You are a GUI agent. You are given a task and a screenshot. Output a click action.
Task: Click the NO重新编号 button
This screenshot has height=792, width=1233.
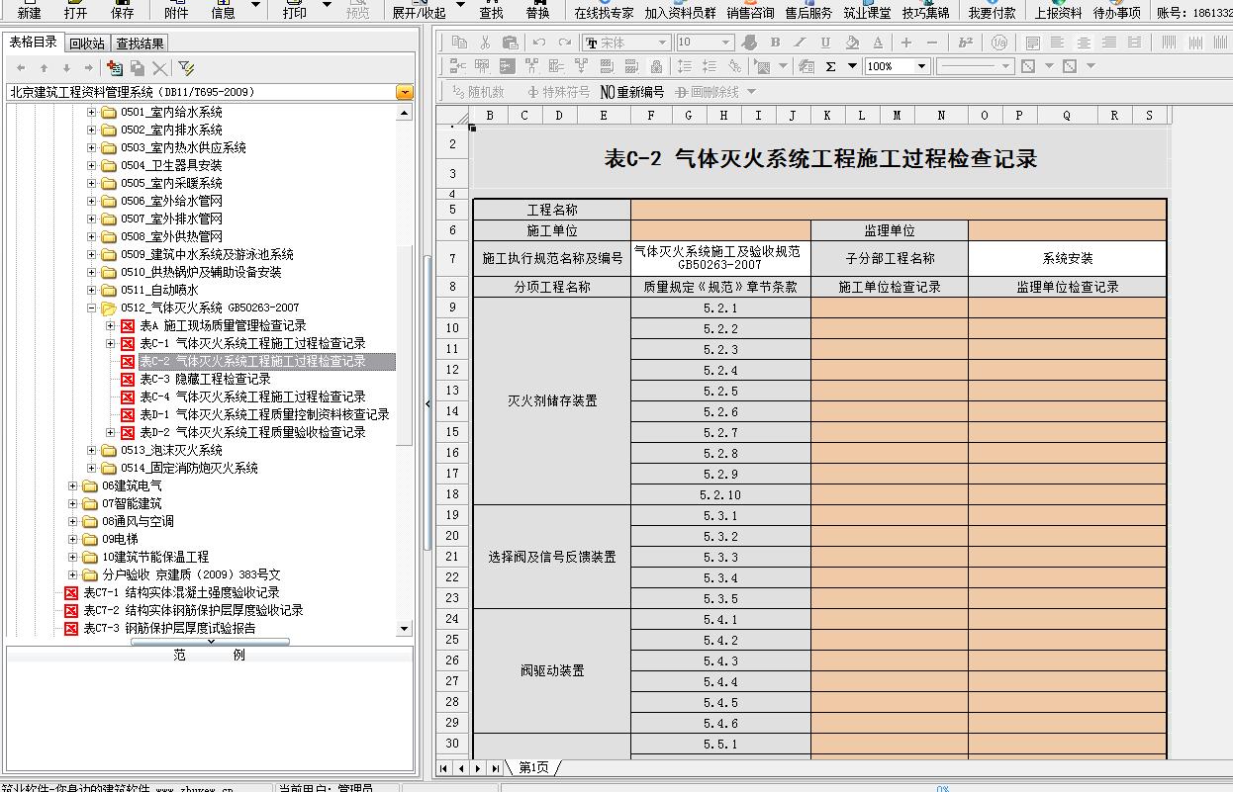click(632, 92)
